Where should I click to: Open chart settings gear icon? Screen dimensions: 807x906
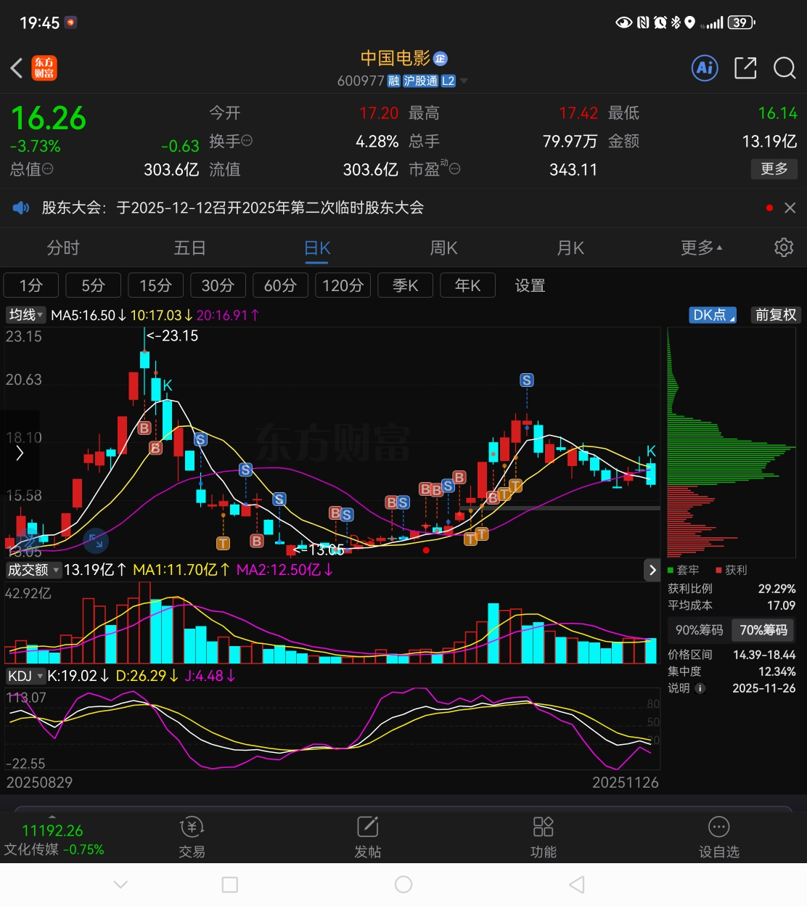point(784,248)
